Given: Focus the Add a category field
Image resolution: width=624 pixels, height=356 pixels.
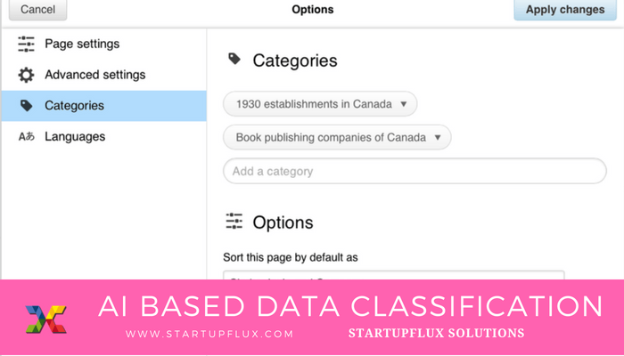Looking at the screenshot, I should pos(415,171).
